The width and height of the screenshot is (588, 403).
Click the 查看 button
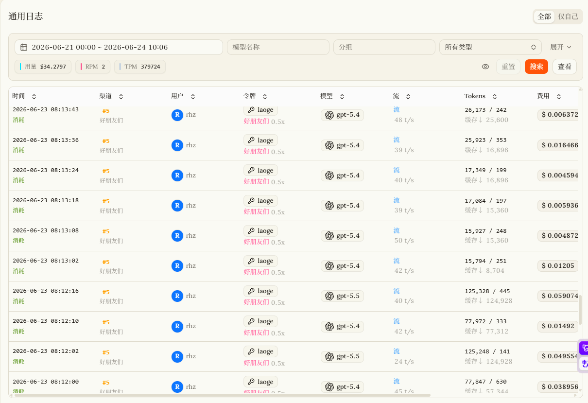click(x=565, y=67)
